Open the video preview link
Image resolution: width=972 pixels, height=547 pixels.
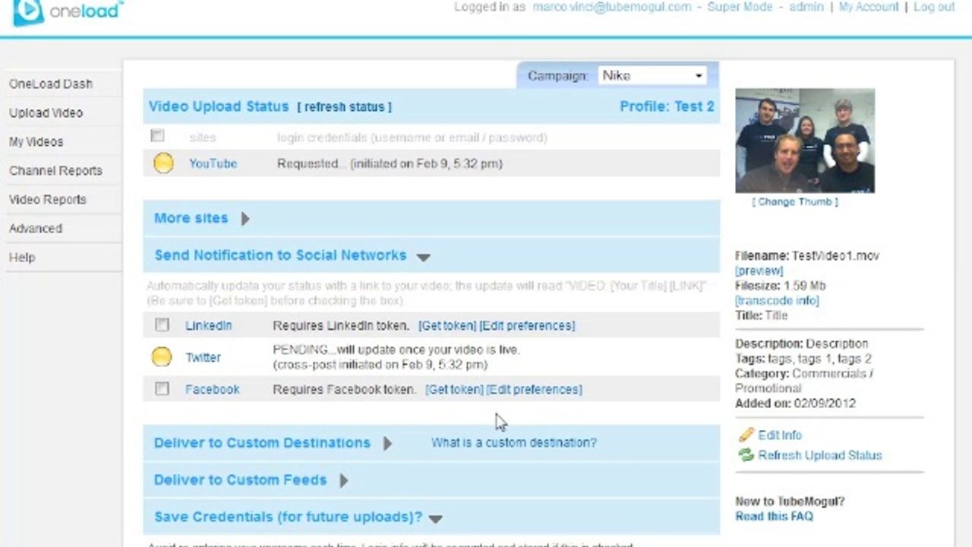point(759,270)
